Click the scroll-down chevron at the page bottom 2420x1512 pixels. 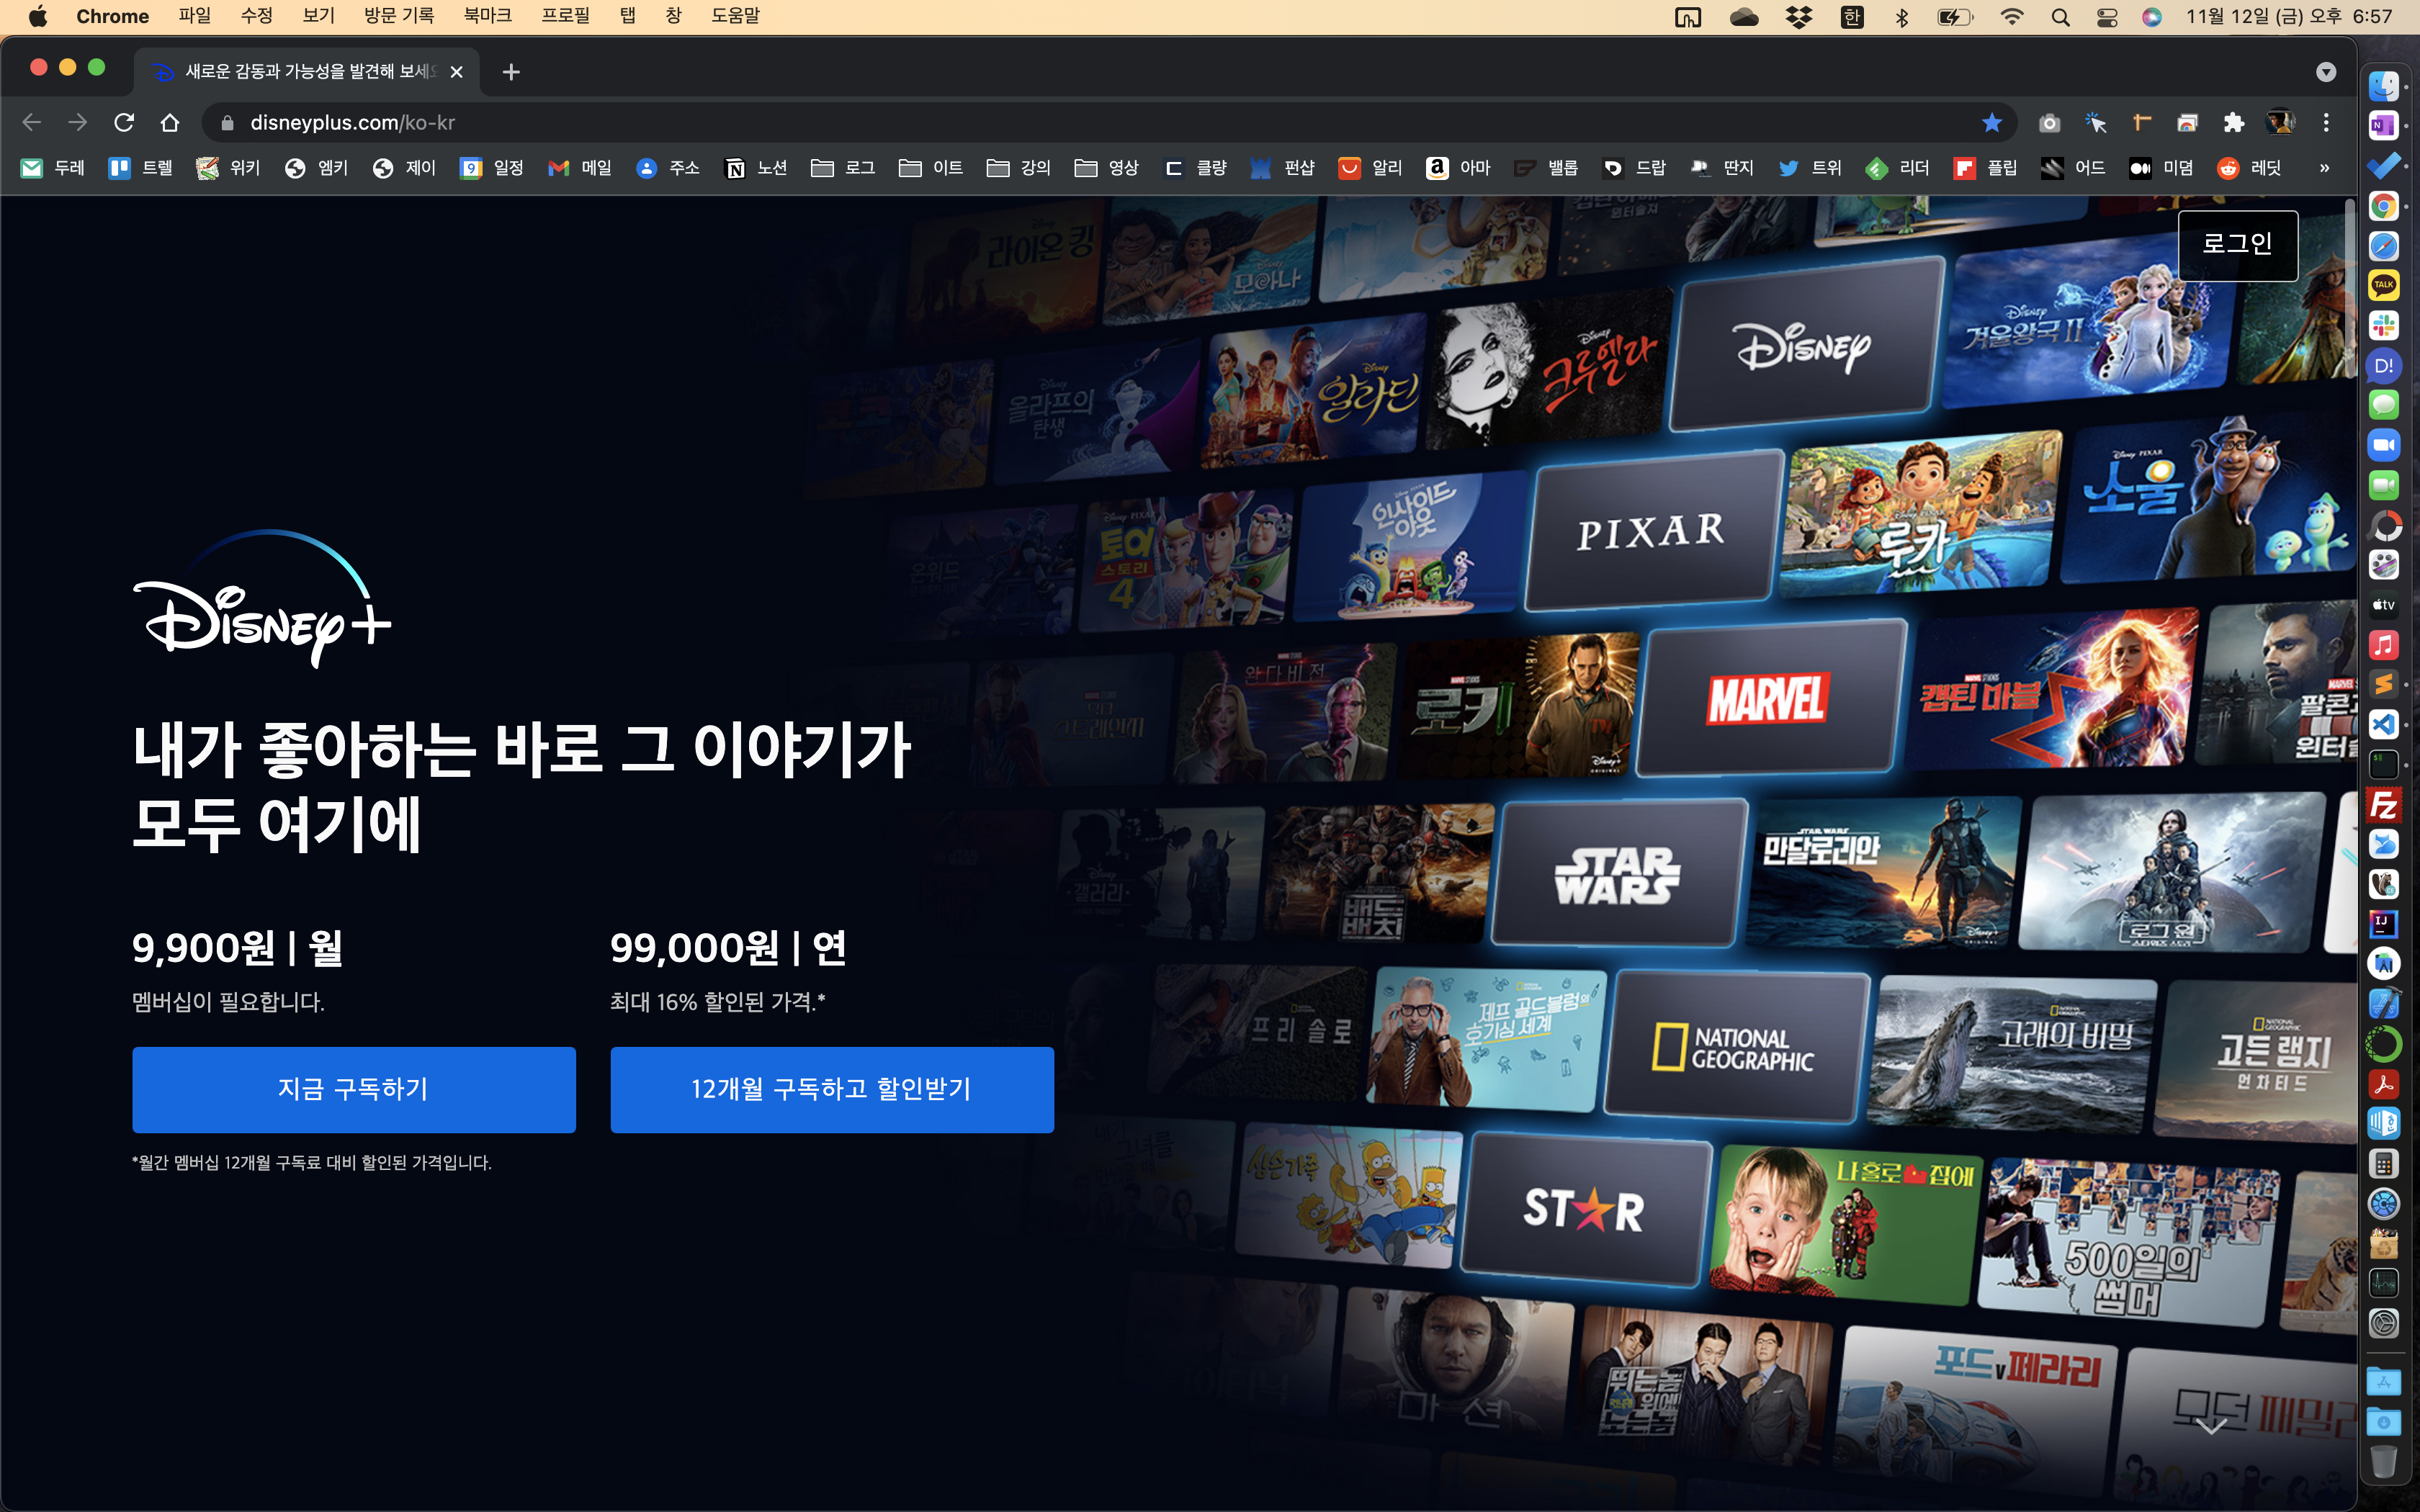[x=2211, y=1426]
